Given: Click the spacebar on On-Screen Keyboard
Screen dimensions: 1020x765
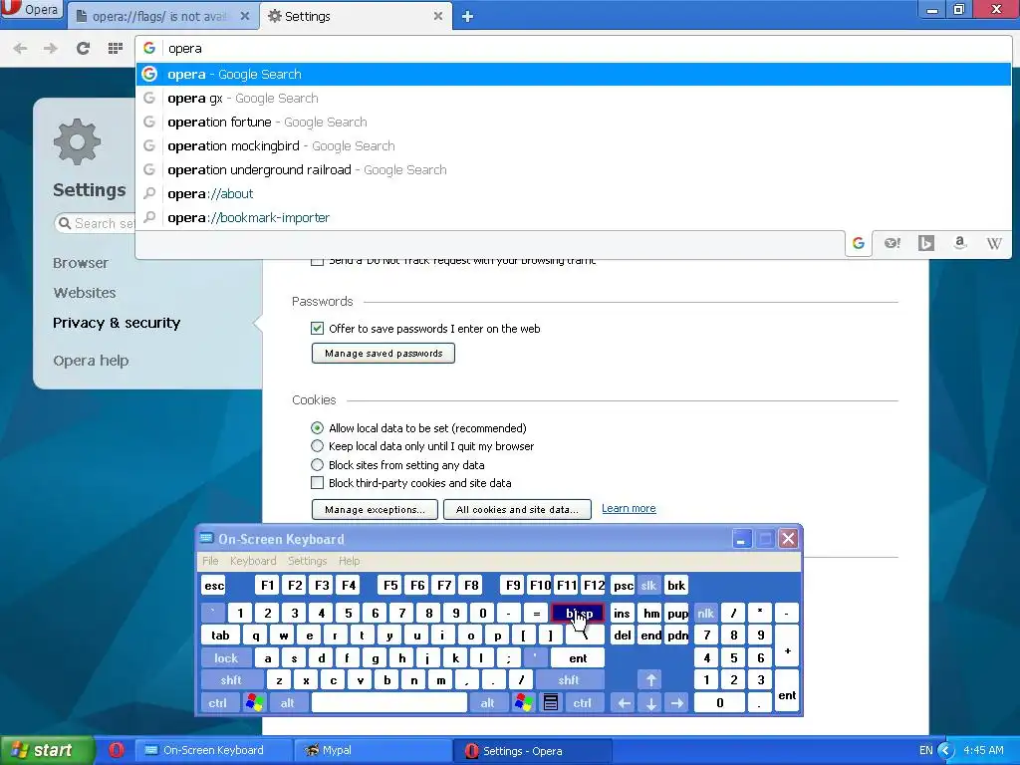Looking at the screenshot, I should coord(389,702).
